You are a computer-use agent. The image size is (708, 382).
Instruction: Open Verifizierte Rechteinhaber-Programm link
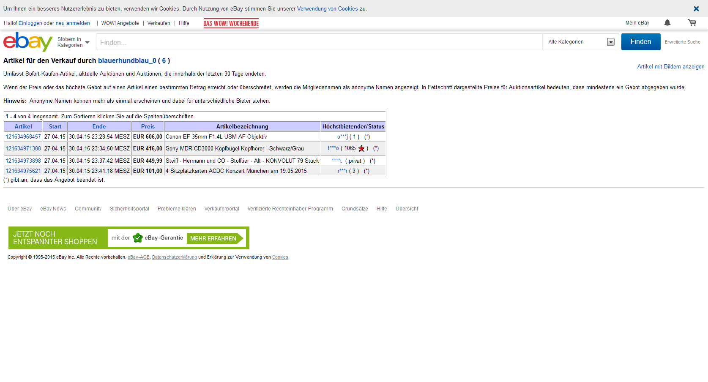click(290, 209)
